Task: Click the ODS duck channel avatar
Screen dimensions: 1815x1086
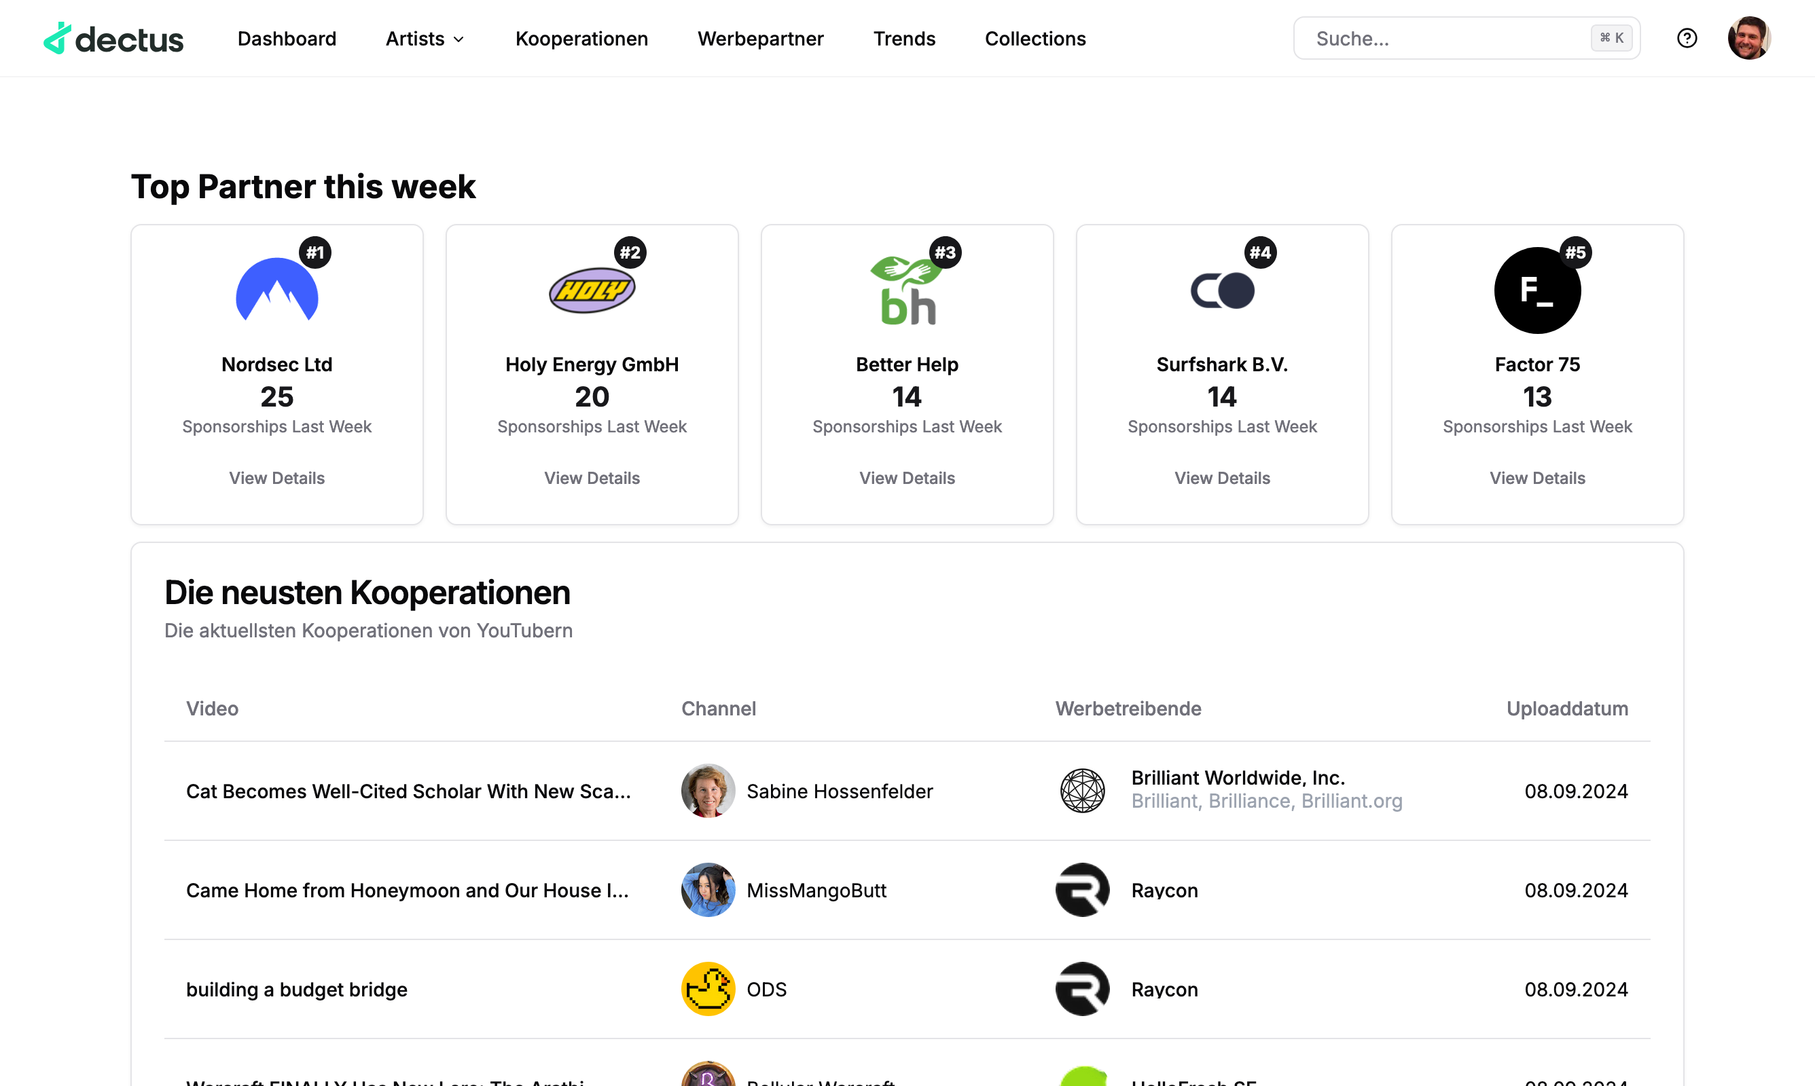Action: click(x=707, y=988)
